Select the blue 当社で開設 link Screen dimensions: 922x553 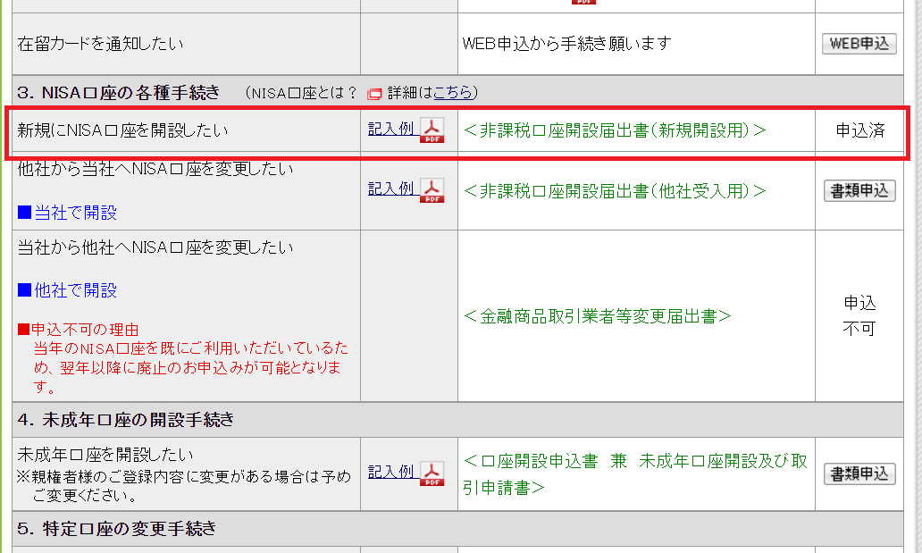[x=75, y=213]
